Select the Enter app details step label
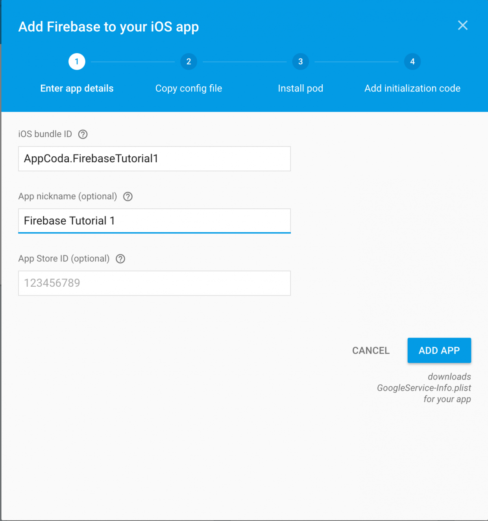 [77, 88]
